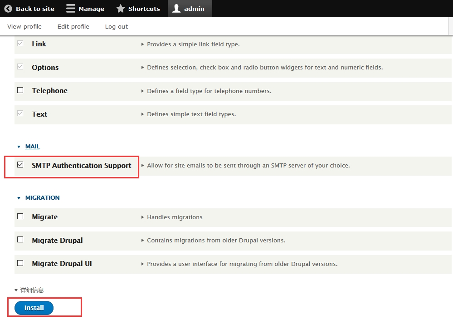This screenshot has width=453, height=320.
Task: Click the Options module name label
Action: point(45,67)
